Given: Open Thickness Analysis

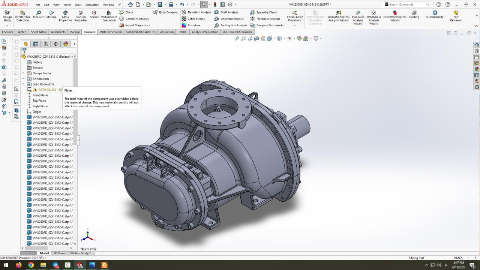Looking at the screenshot, I should click(265, 19).
